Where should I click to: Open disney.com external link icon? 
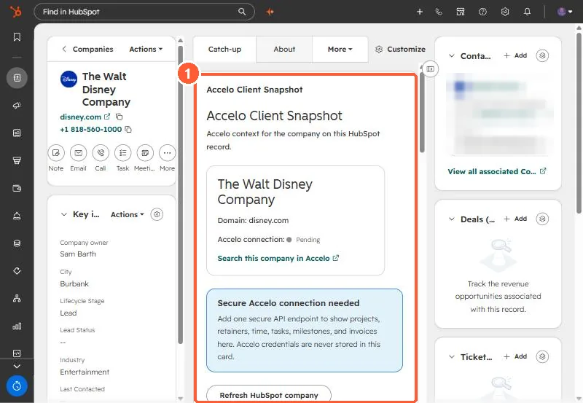point(107,117)
